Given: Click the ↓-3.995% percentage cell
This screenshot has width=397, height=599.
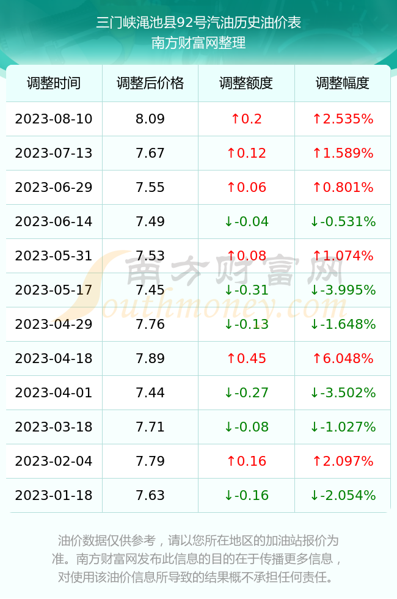Looking at the screenshot, I should tap(343, 290).
